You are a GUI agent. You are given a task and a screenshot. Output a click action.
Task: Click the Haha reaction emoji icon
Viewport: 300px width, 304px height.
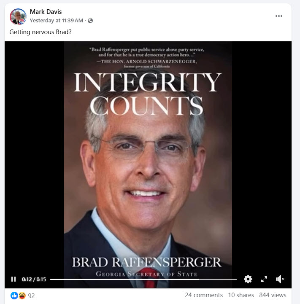pyautogui.click(x=22, y=296)
